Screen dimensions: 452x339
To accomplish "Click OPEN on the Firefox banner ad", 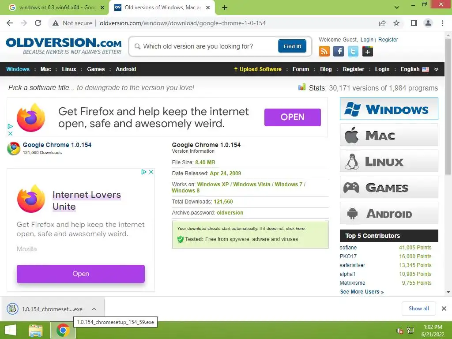I will coord(292,117).
